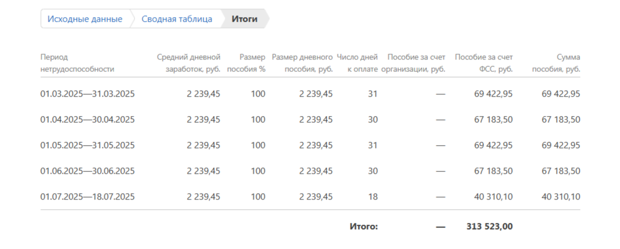Click the Размер пособия % column header
Image resolution: width=620 pixels, height=249 pixels.
246,63
